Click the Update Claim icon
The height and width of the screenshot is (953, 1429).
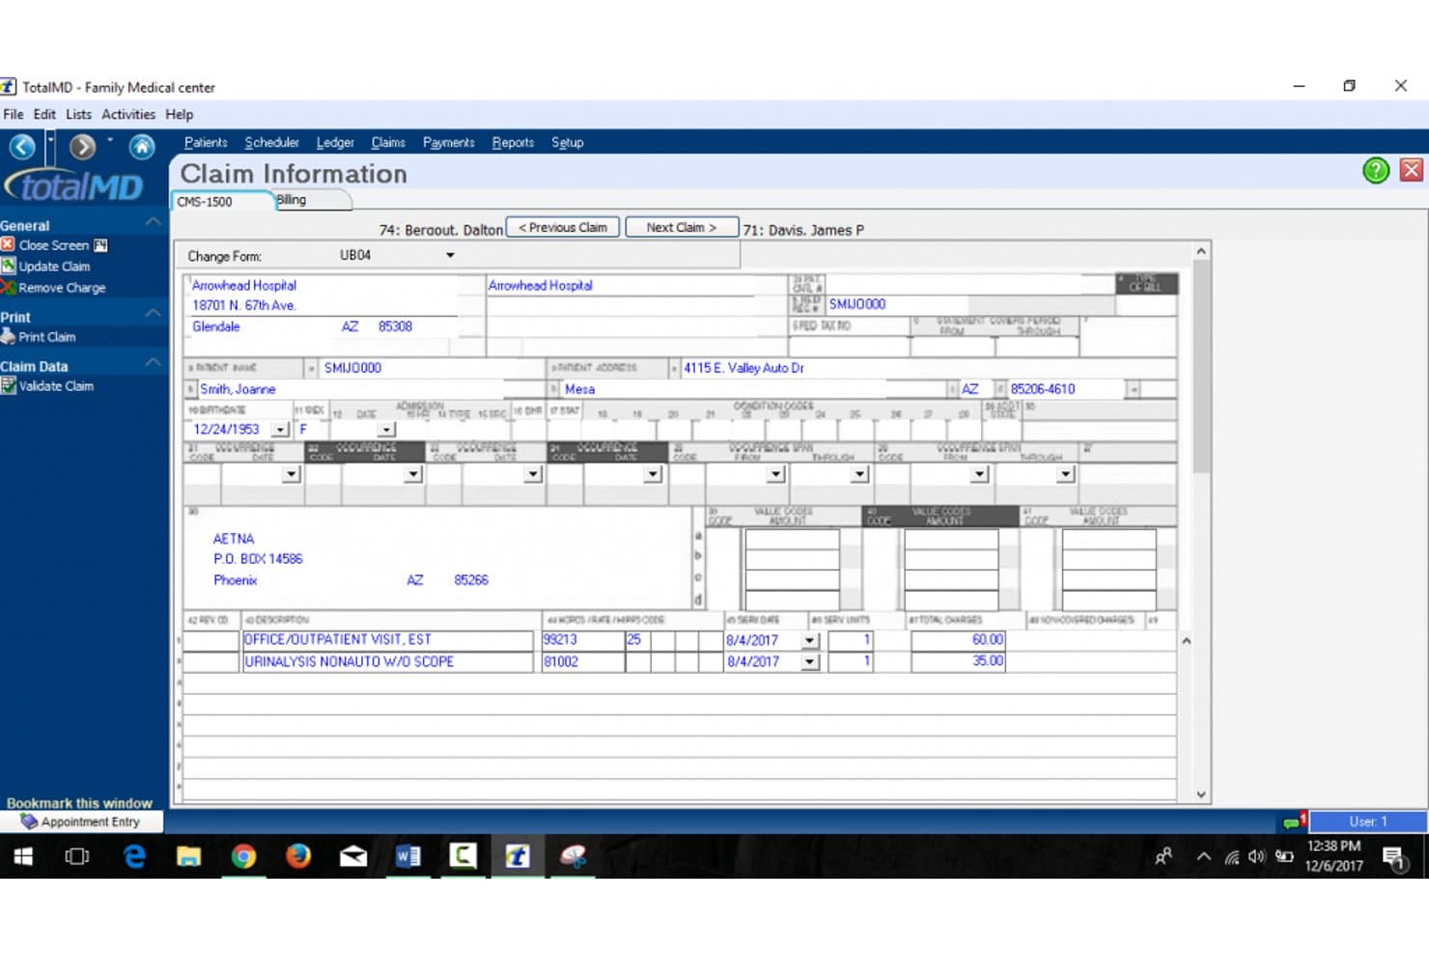coord(8,266)
